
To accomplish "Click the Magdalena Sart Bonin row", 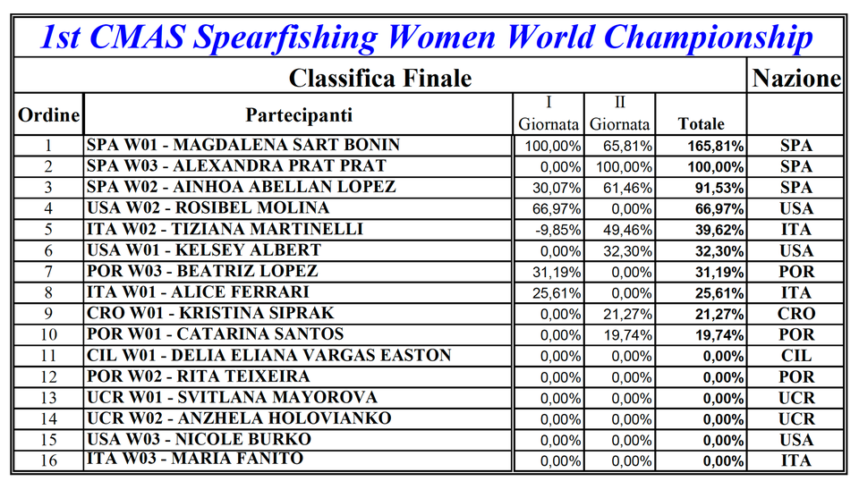I will coord(429,146).
